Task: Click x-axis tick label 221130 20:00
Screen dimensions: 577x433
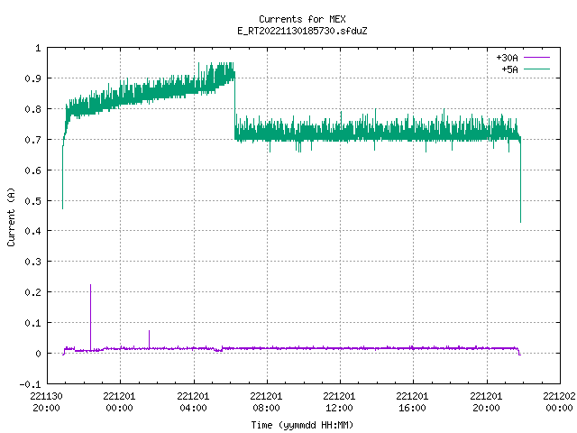Action: point(46,401)
